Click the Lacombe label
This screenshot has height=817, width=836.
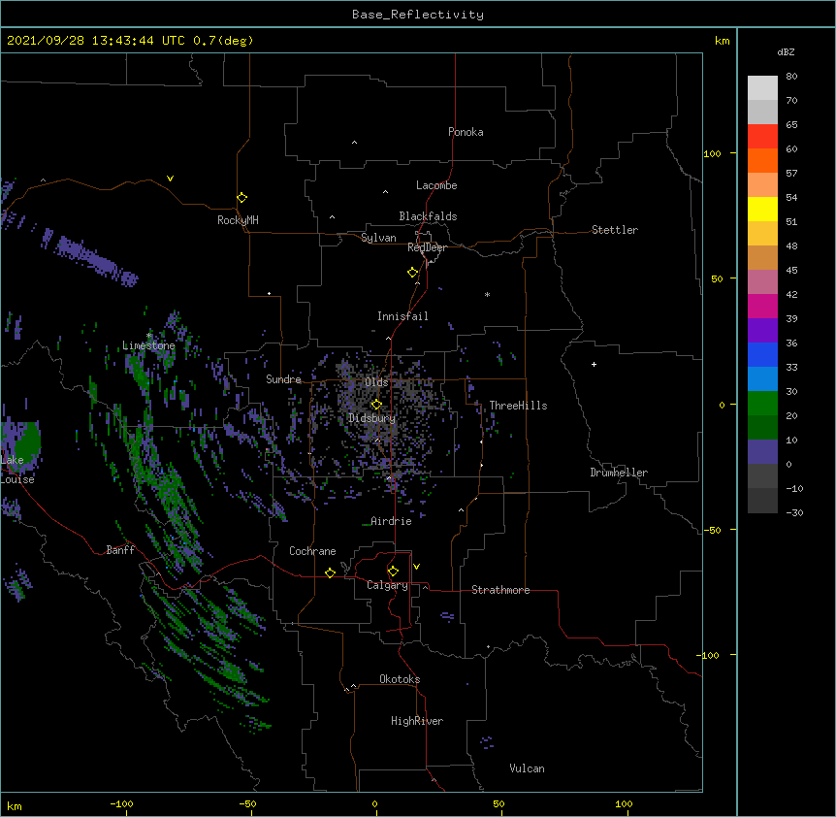point(436,185)
